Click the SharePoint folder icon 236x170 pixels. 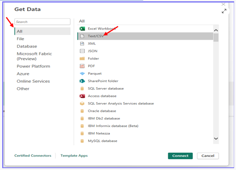click(x=82, y=81)
